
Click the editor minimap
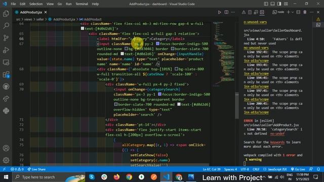tap(224, 54)
